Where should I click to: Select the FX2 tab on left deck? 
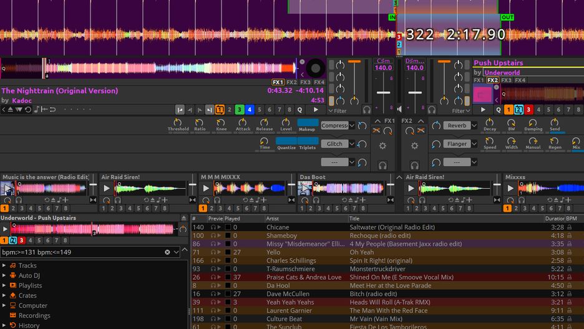[x=291, y=82]
